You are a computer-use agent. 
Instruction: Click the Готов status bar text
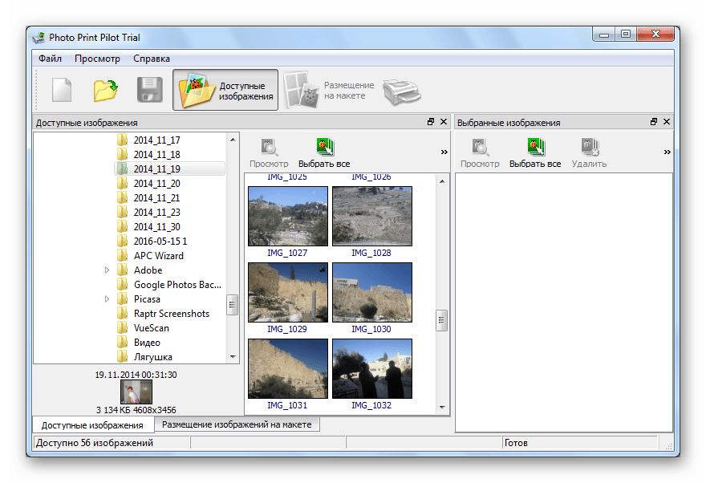(x=516, y=443)
